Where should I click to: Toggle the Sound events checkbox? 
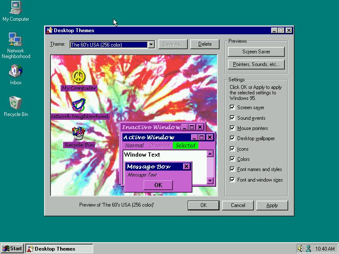232,118
